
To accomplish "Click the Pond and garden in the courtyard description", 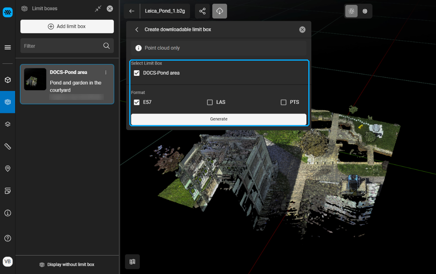I will pos(76,86).
